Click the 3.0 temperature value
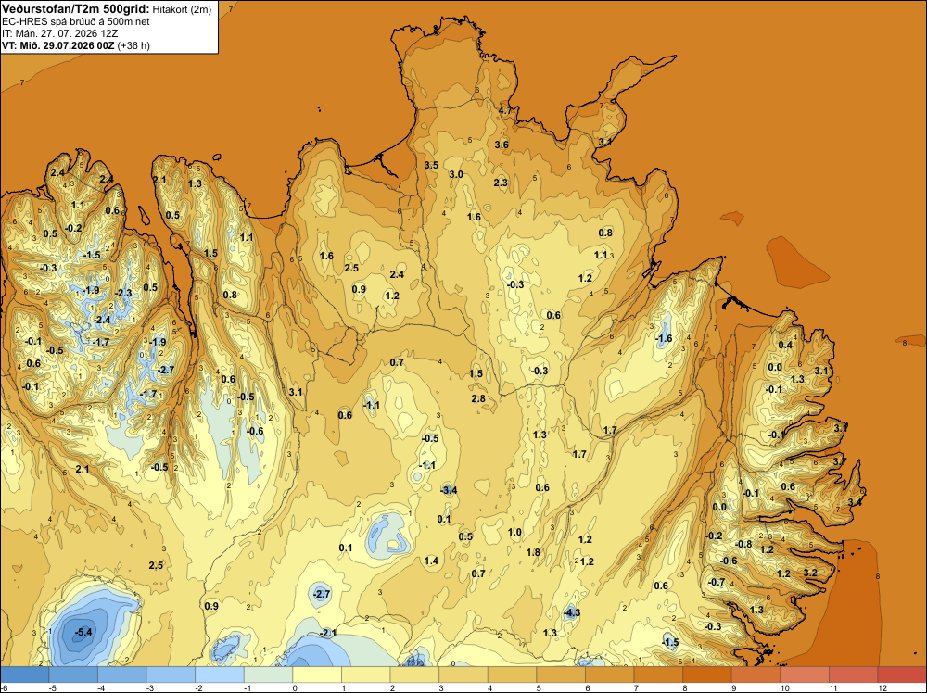The height and width of the screenshot is (693, 927). coord(456,174)
